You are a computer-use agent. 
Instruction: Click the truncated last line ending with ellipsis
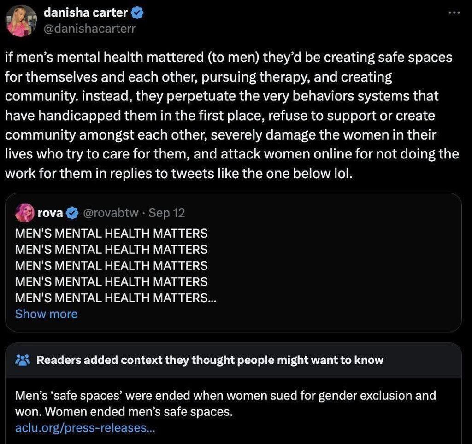coord(115,298)
